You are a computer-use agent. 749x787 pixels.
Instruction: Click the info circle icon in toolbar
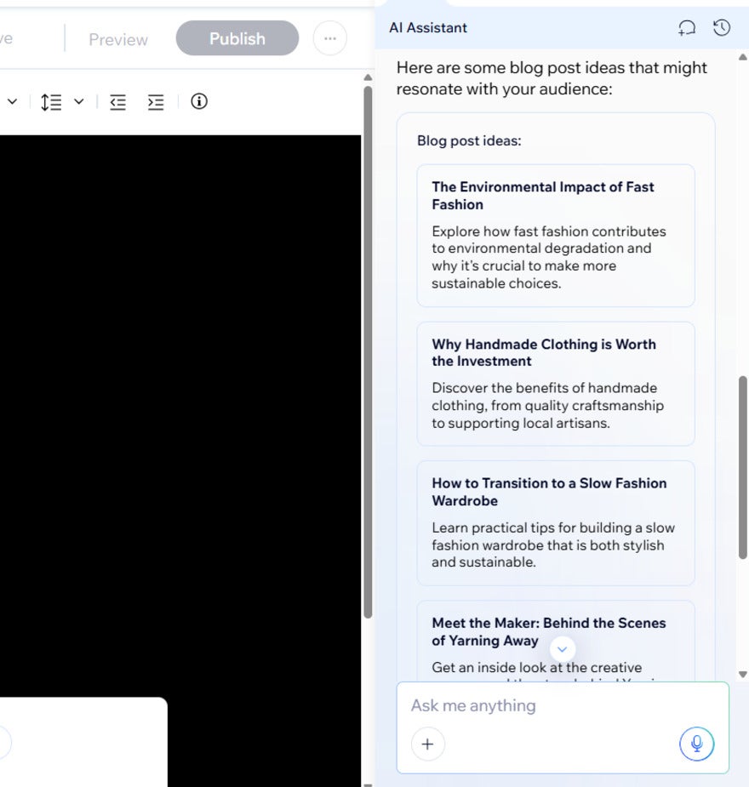click(x=199, y=102)
